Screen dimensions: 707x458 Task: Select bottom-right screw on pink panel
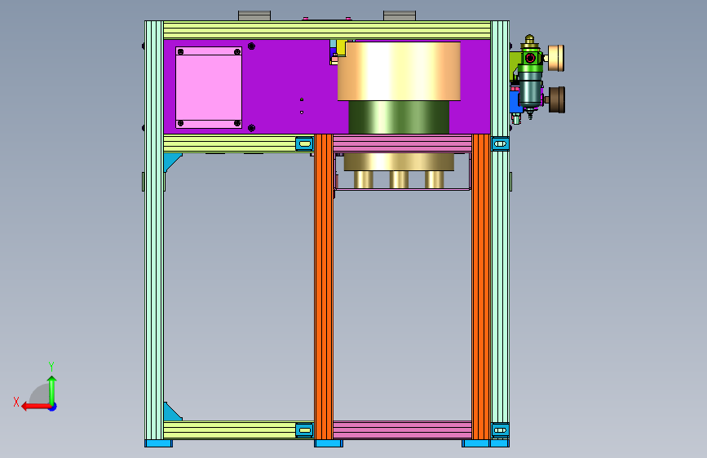point(237,123)
